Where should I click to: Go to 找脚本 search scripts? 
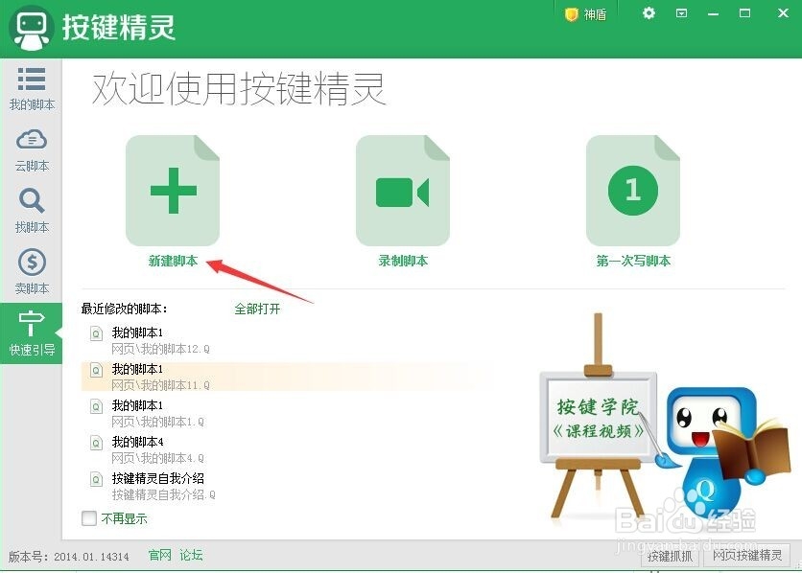click(32, 211)
